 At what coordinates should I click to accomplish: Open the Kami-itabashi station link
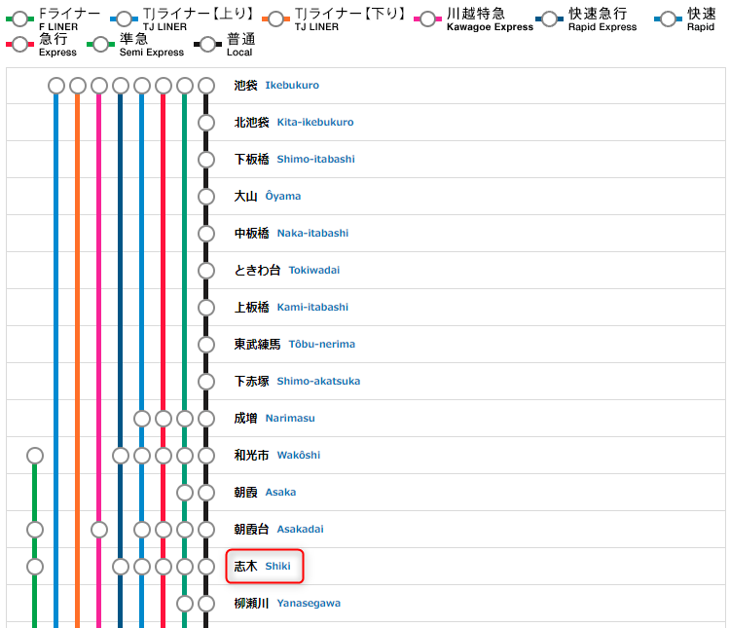point(312,307)
